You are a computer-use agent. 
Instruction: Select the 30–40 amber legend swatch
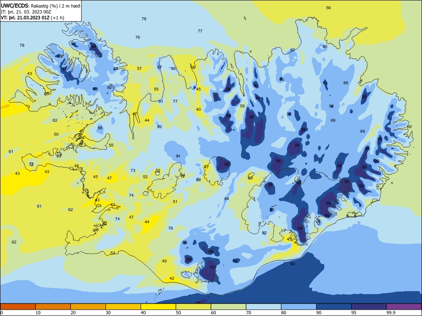pyautogui.click(x=123, y=307)
